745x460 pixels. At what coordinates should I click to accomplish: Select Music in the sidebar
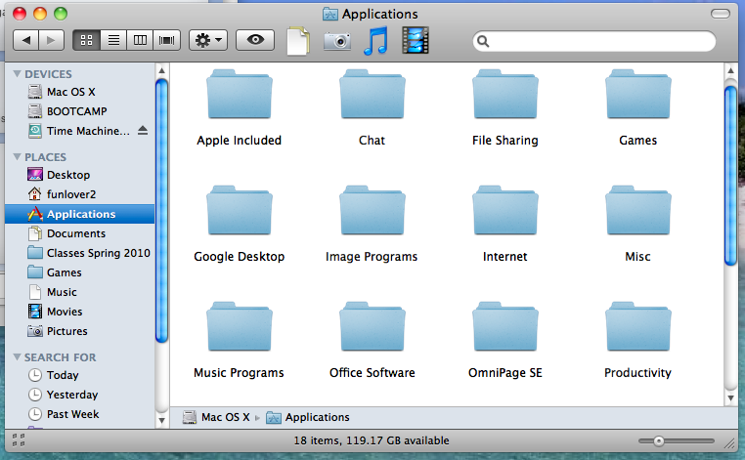coord(80,291)
